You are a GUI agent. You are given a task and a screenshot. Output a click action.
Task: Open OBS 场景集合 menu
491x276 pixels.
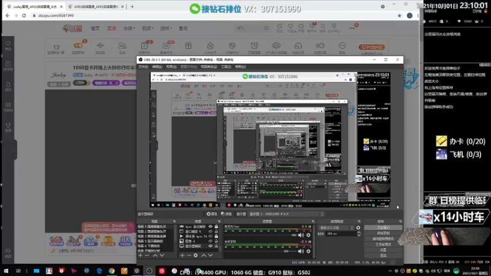pos(209,67)
